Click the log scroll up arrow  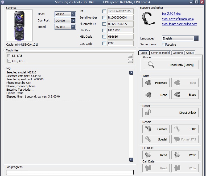[131, 73]
